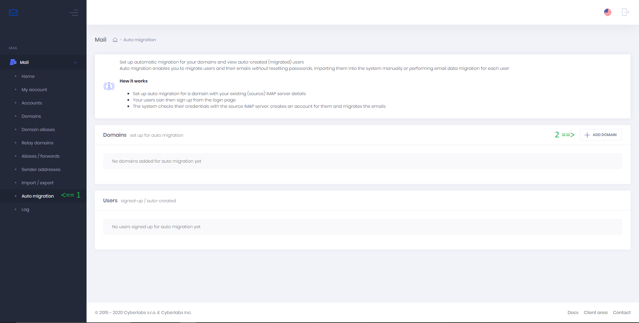
Task: Click the logout icon in header
Action: (x=625, y=12)
